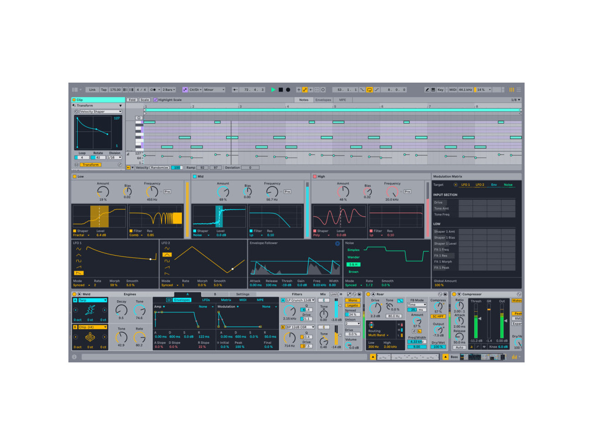The image size is (593, 445).
Task: Open the LP Crunch 12dB filter dropdown
Action: pyautogui.click(x=300, y=300)
